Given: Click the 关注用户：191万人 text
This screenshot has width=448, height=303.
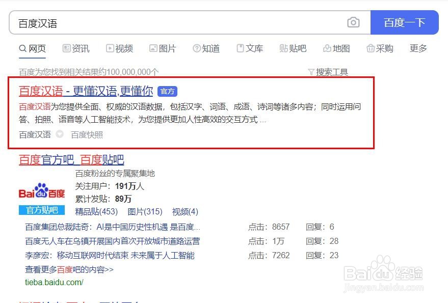Looking at the screenshot, I should point(110,186).
